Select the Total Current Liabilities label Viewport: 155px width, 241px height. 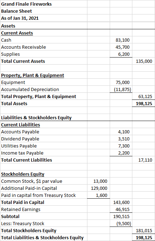[27, 160]
